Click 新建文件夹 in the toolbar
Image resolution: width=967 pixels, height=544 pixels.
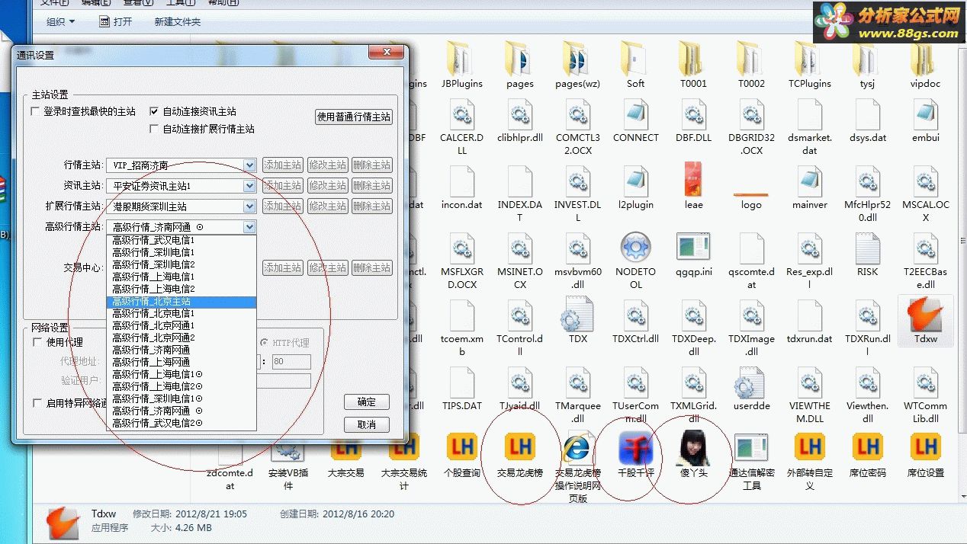(x=178, y=22)
